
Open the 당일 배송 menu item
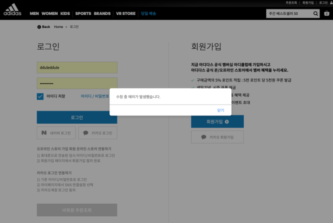coord(148,13)
